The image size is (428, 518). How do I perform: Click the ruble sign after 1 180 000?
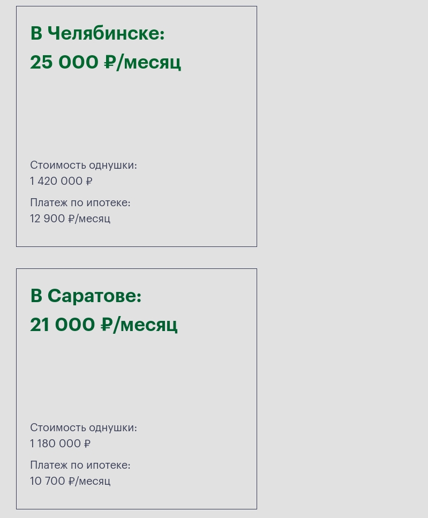click(87, 444)
